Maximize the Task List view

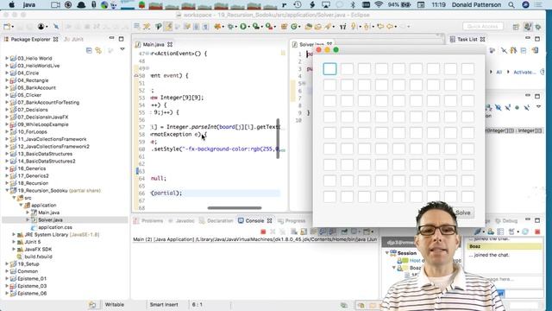537,39
